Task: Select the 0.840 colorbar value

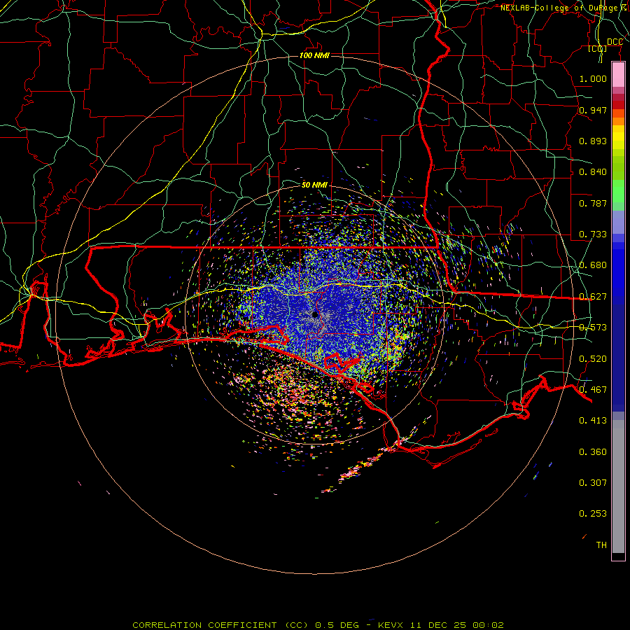Action: click(593, 172)
